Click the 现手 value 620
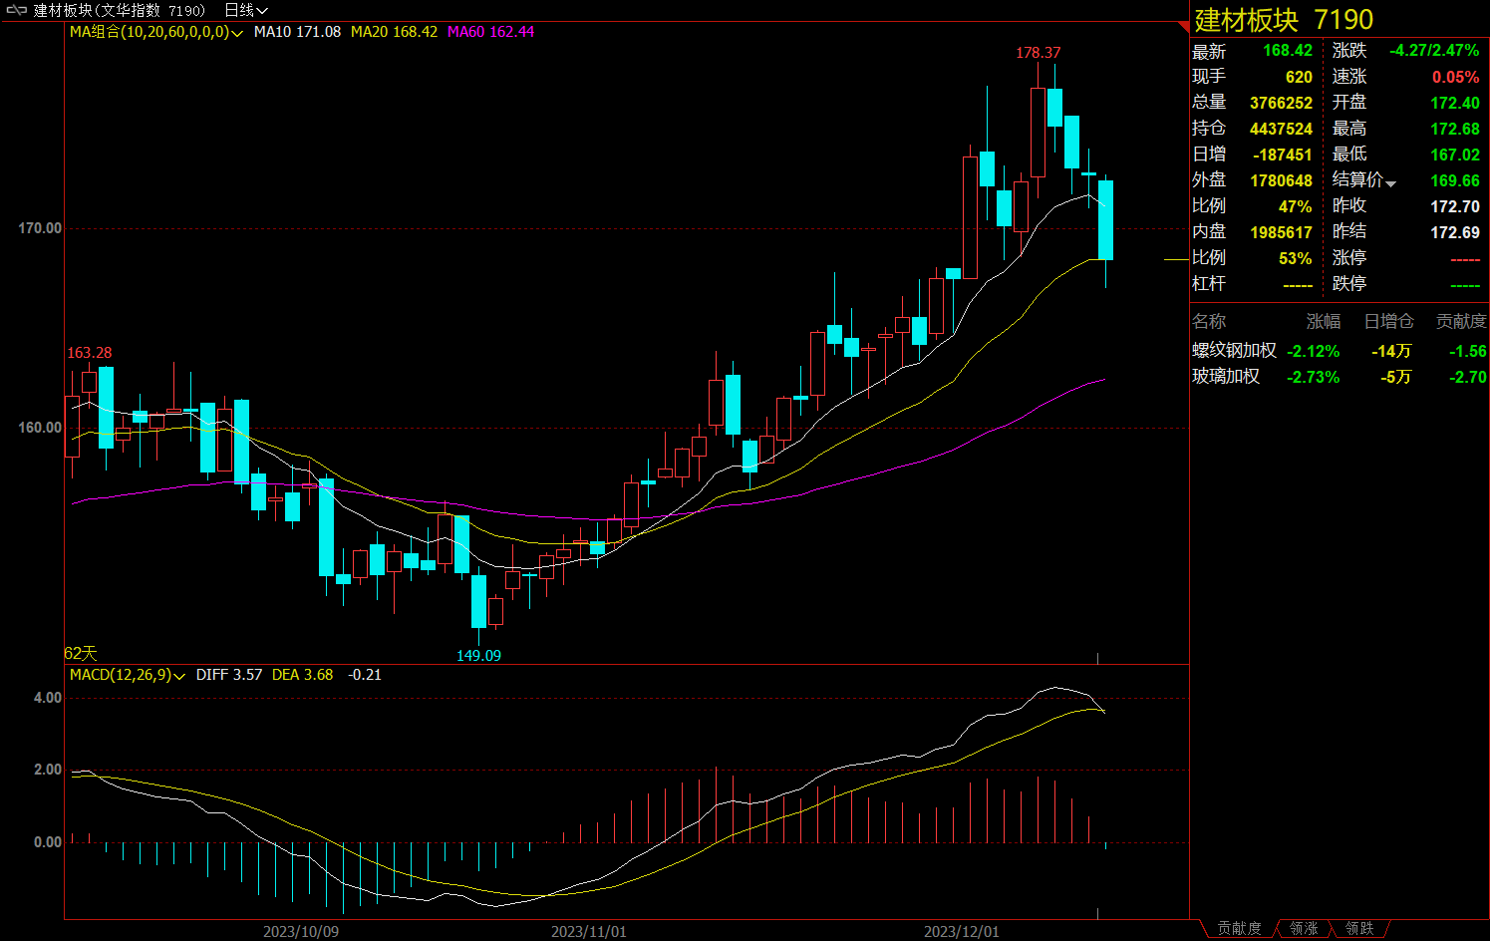 [1299, 77]
